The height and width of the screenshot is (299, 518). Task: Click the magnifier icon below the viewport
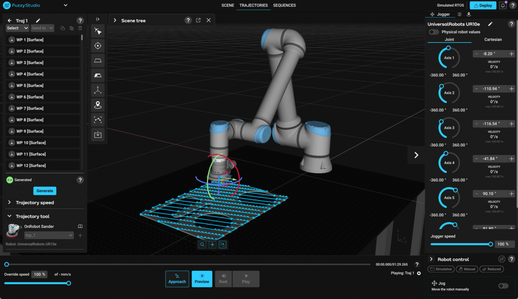click(x=202, y=244)
